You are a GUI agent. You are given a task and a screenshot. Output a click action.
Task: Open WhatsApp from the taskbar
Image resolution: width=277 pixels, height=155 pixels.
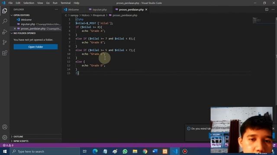125,151
